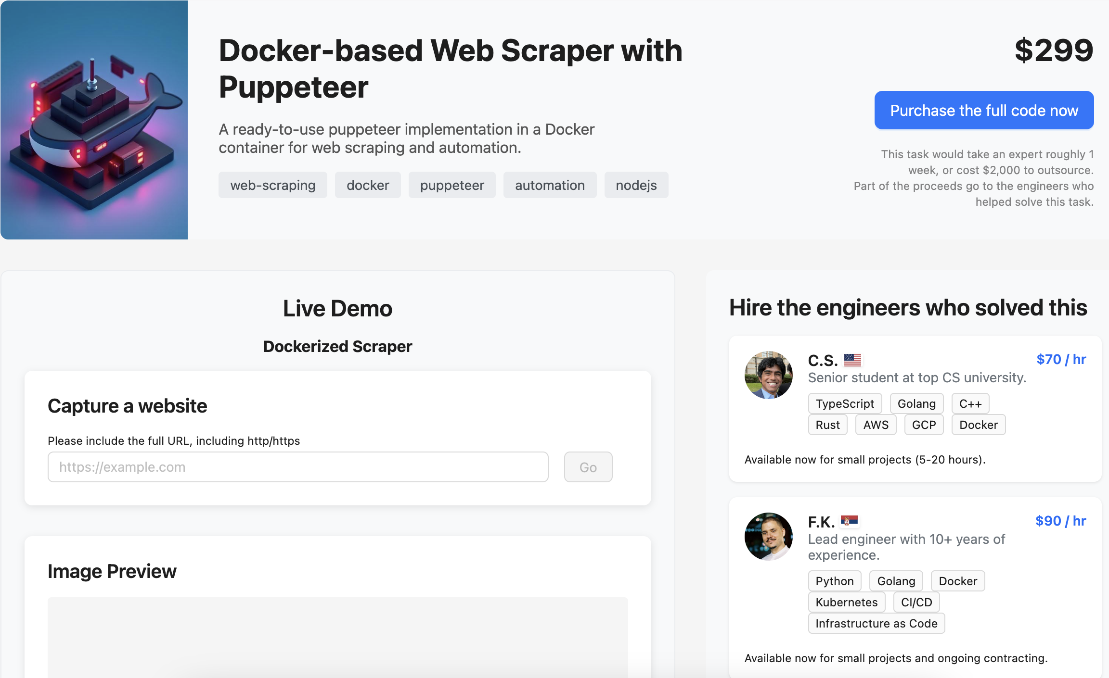
Task: Click F.K. engineer profile photo
Action: pyautogui.click(x=768, y=537)
